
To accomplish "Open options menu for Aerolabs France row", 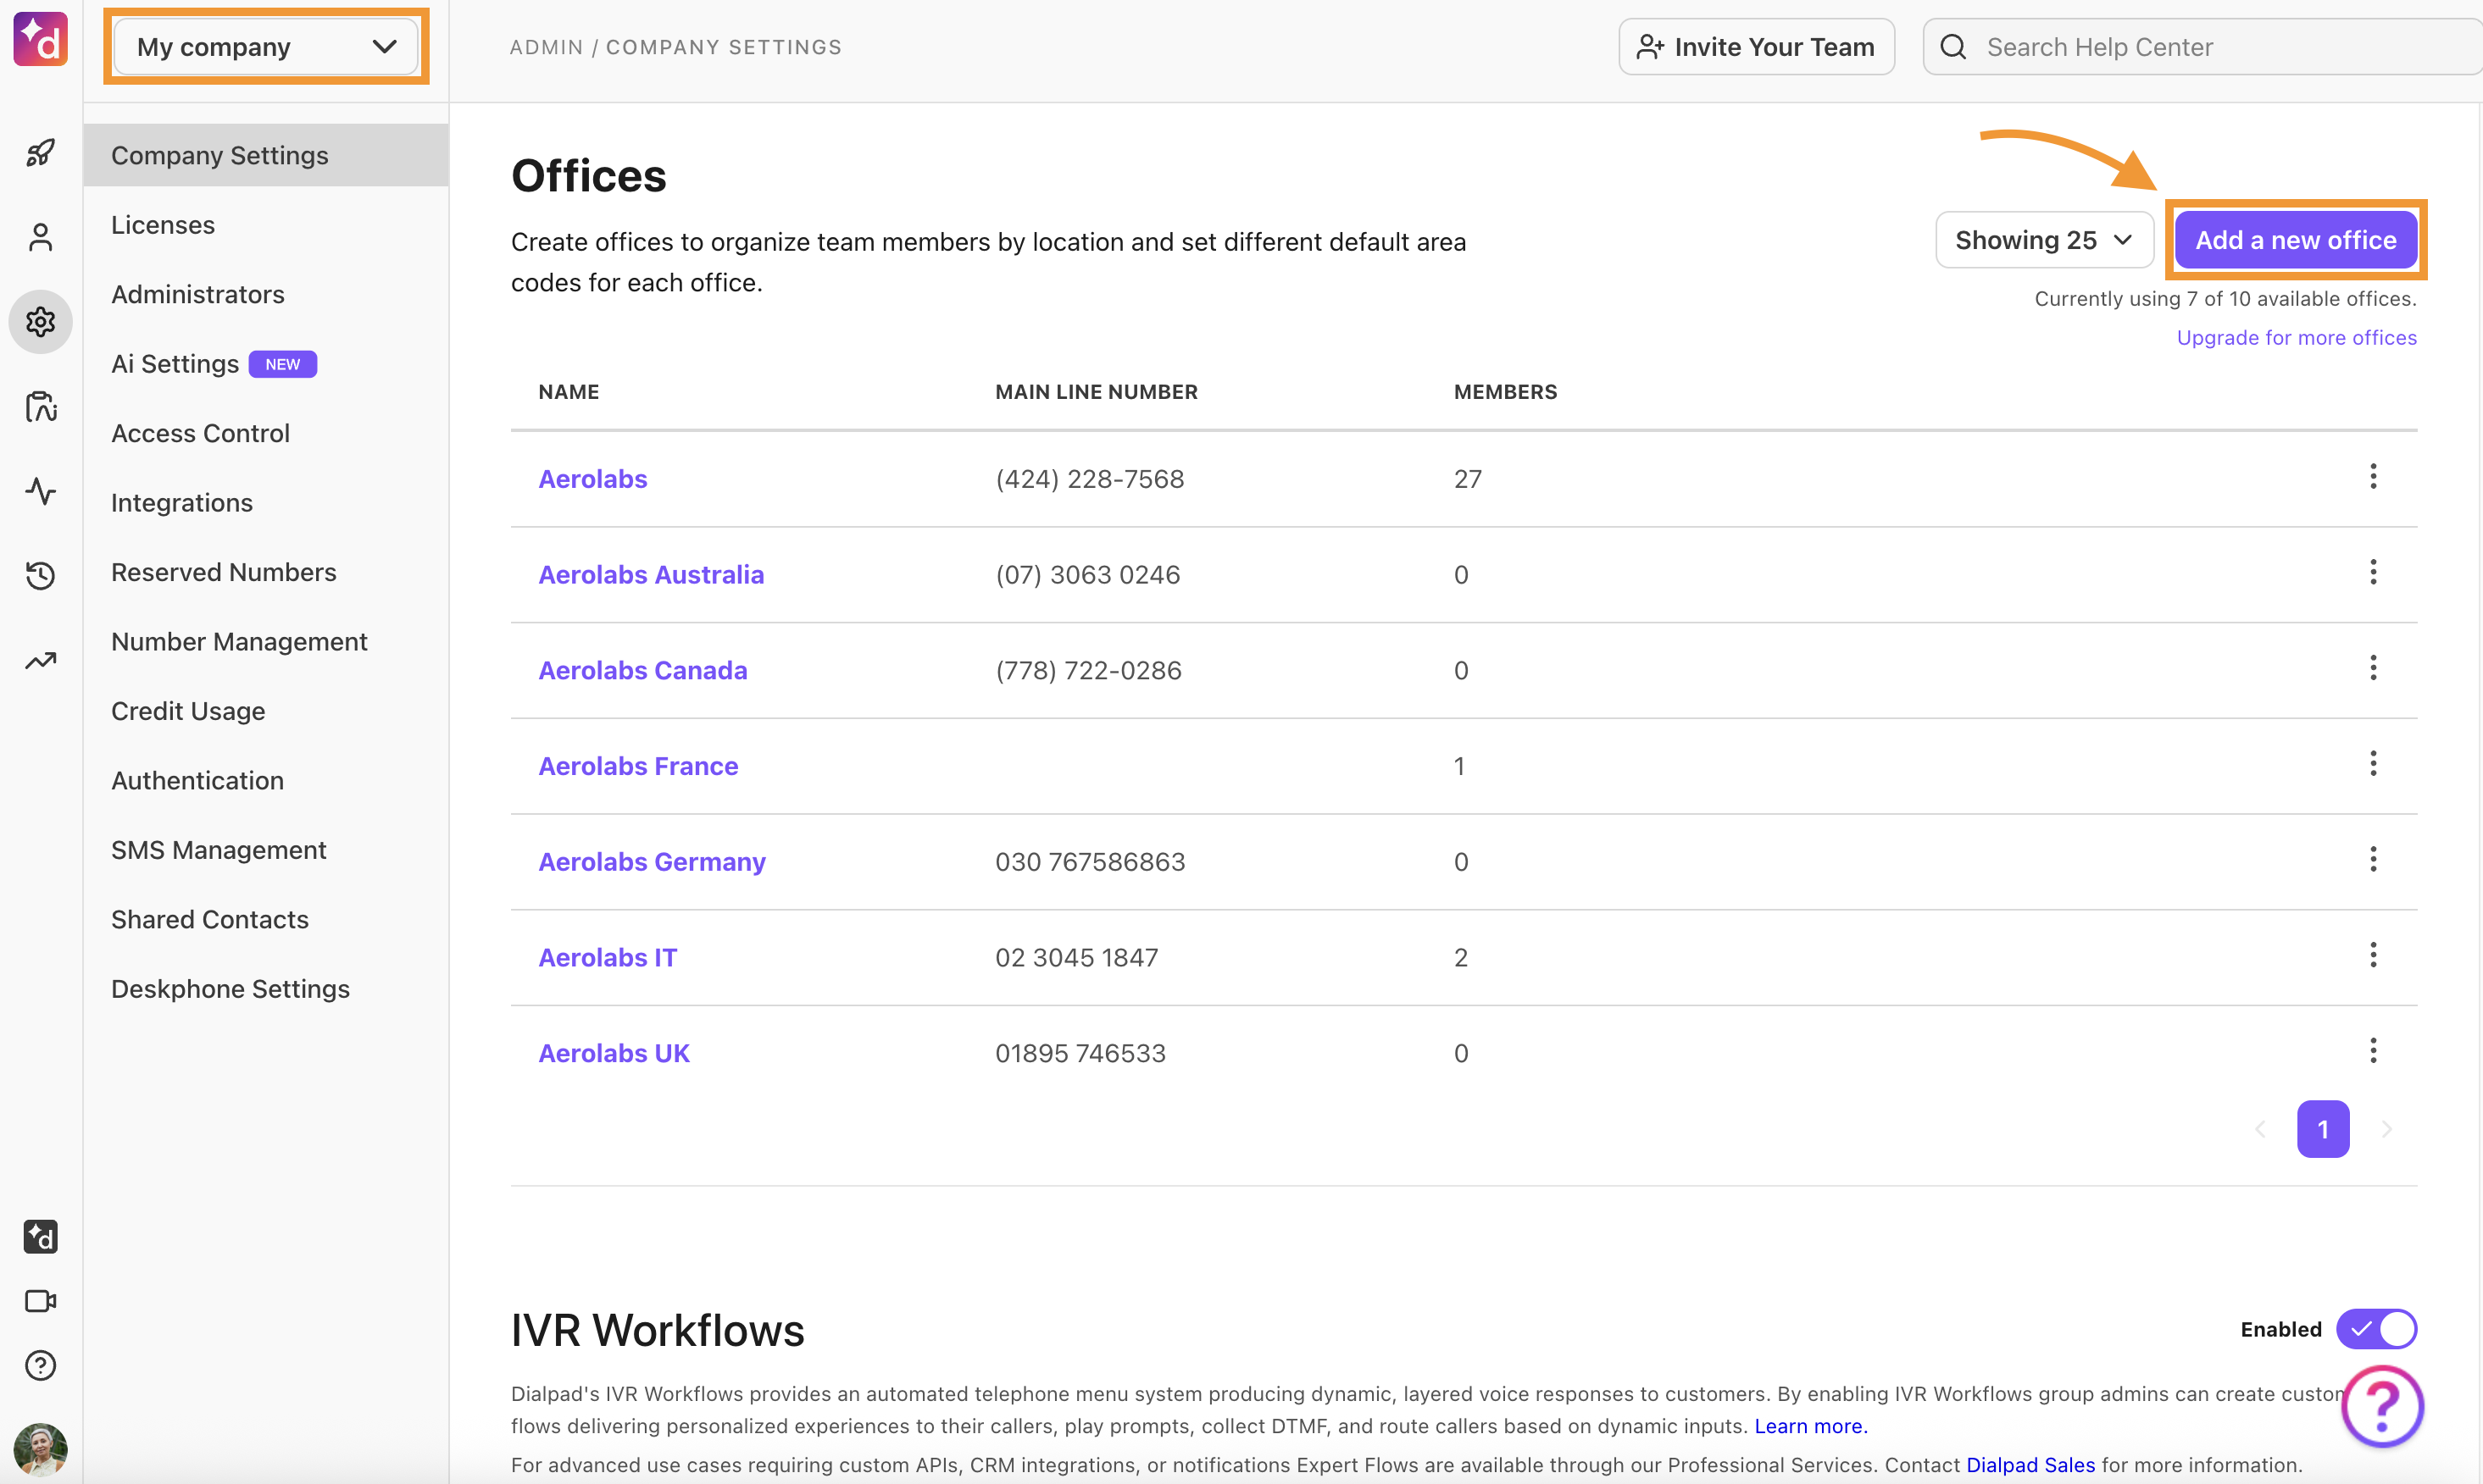I will [2373, 764].
